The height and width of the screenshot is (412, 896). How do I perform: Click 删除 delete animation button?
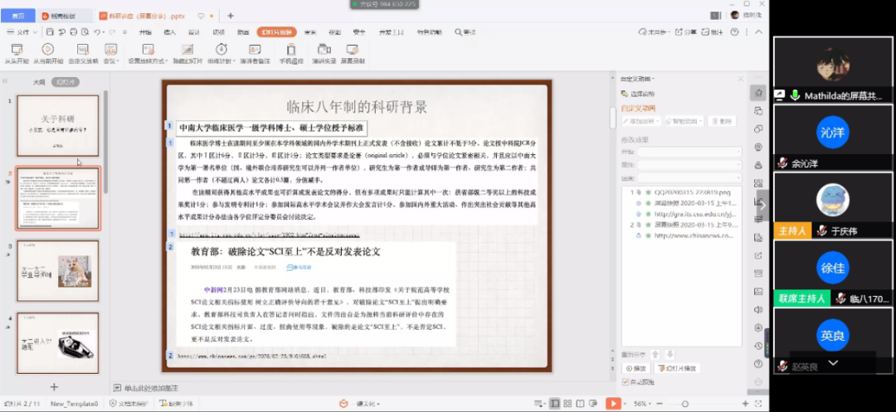tap(723, 121)
